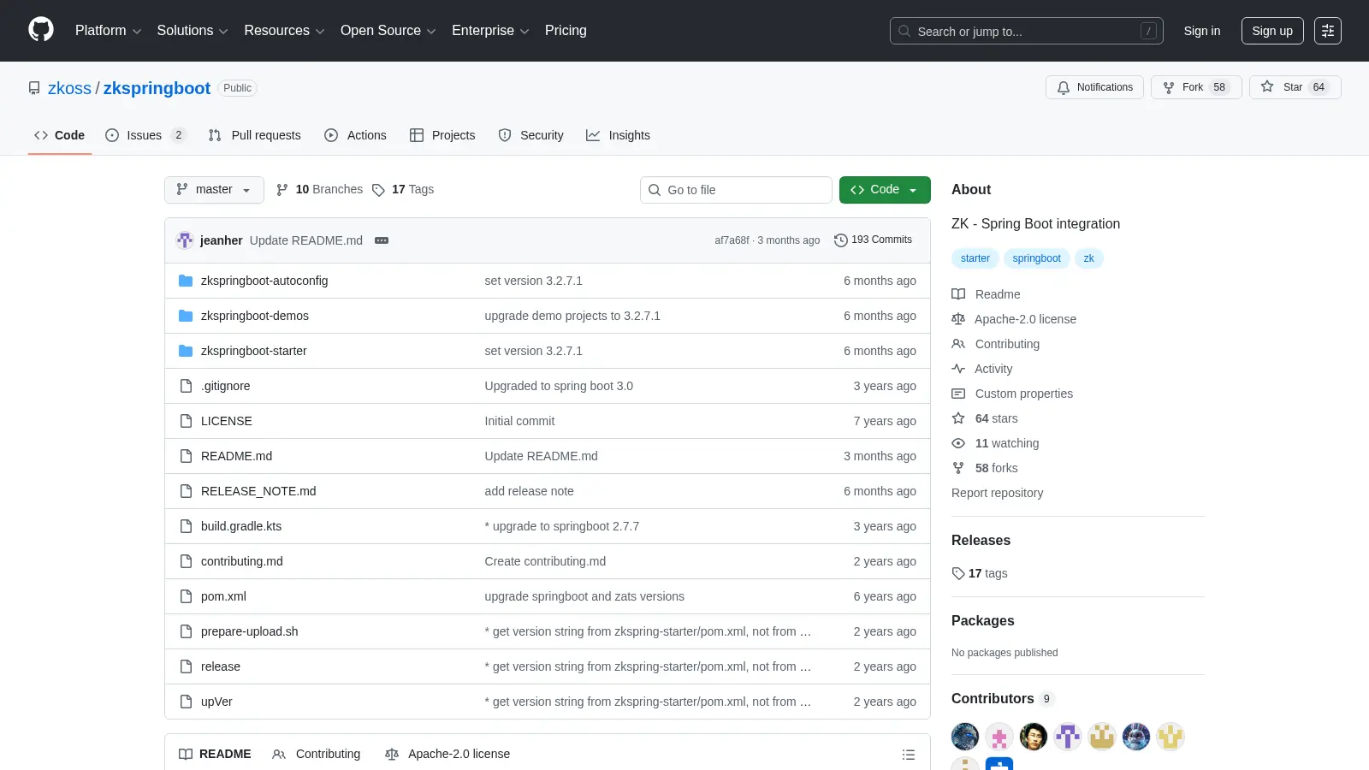
Task: Focus the Search or jump to field
Action: (1027, 31)
